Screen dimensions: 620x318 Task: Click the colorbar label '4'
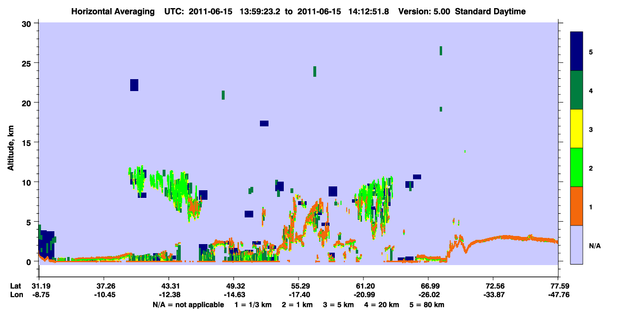tap(591, 91)
